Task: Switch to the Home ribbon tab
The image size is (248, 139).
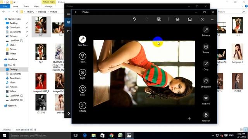Action: (x=15, y=6)
